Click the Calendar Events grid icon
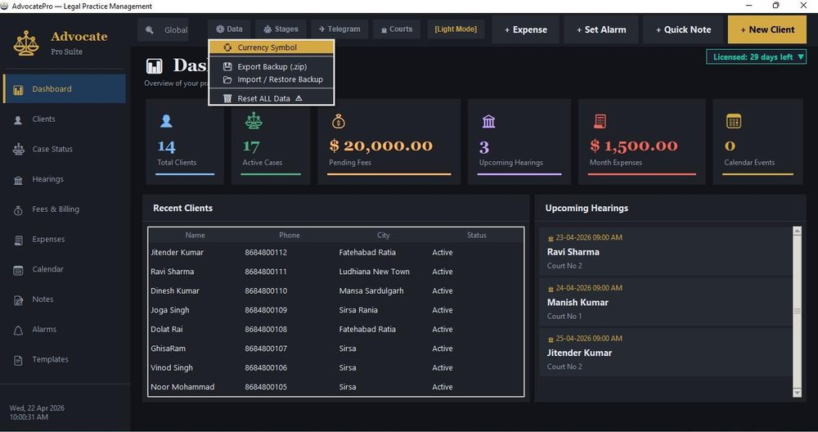This screenshot has width=818, height=432. (x=734, y=121)
